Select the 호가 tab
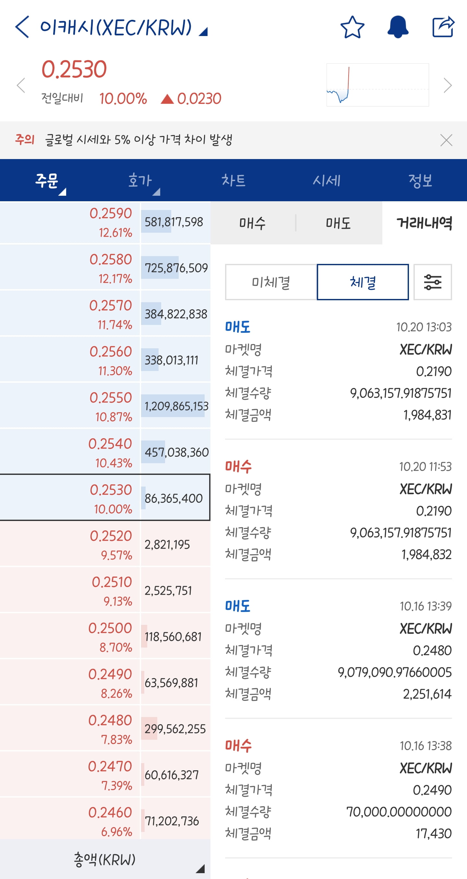 pos(140,180)
